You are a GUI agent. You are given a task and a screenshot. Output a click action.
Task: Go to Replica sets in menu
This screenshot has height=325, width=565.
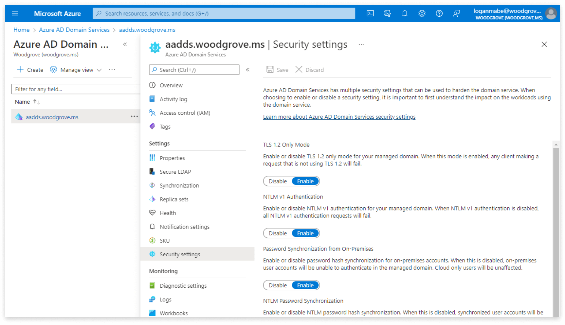click(x=174, y=199)
